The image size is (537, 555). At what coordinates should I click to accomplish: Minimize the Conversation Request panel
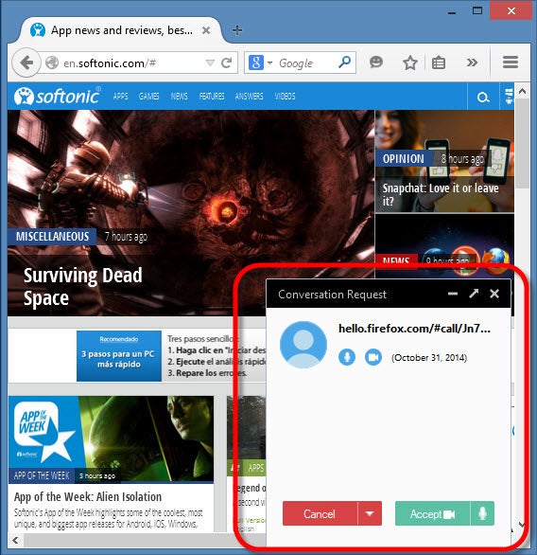[x=453, y=294]
